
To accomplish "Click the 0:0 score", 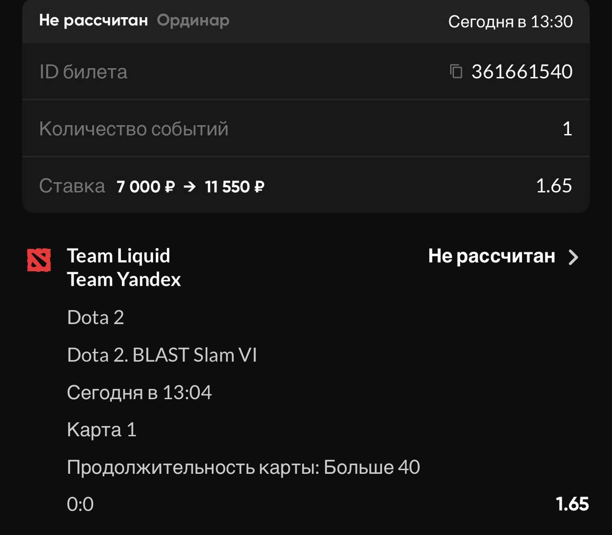I will tap(80, 504).
